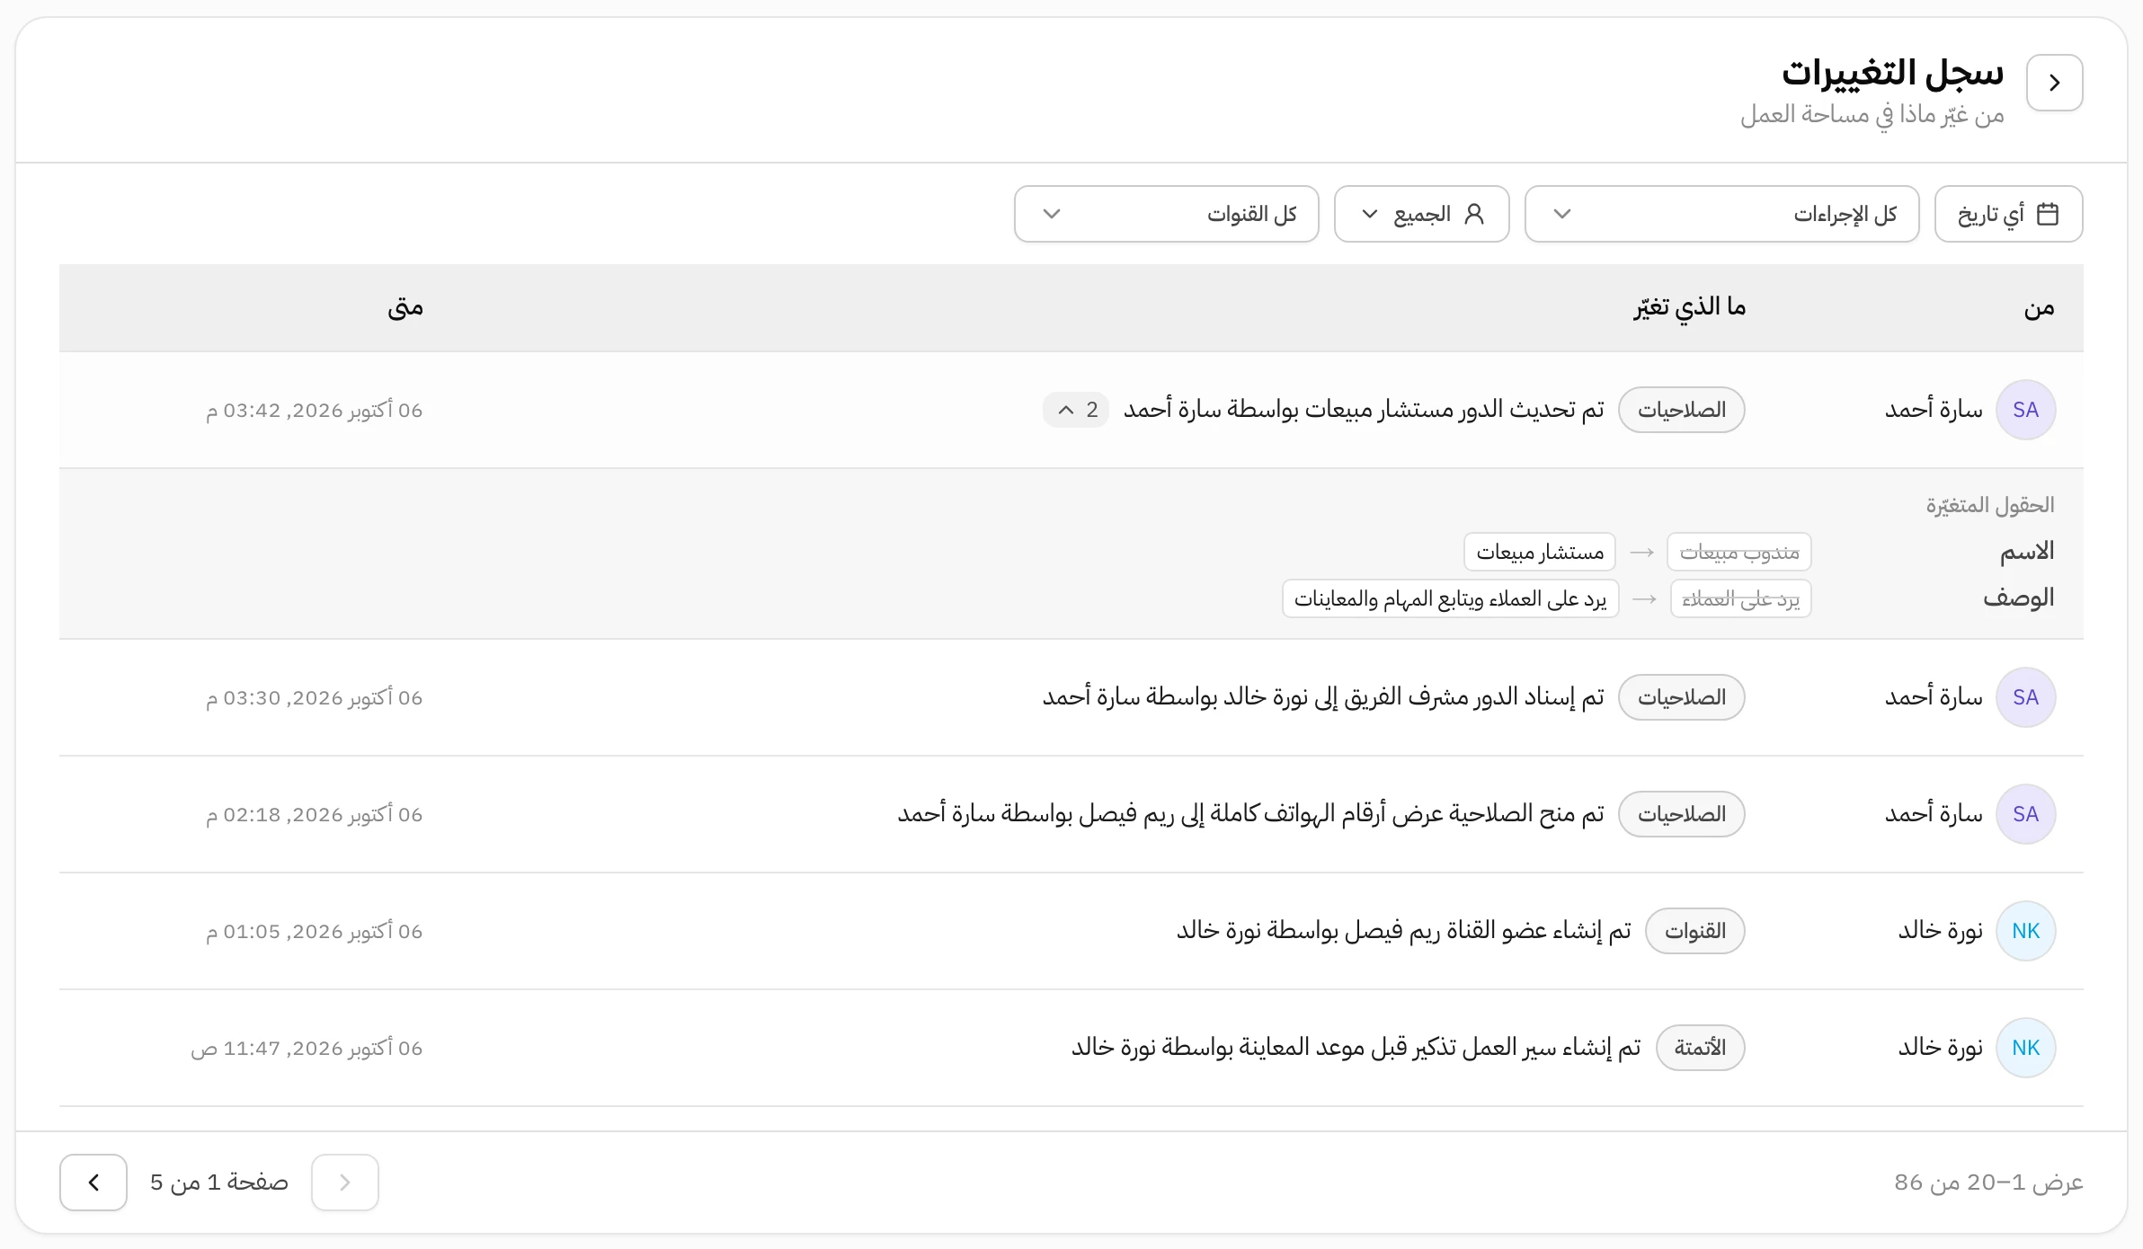Click the NK avatar at 11:47 ص row
The image size is (2143, 1249).
2025,1048
